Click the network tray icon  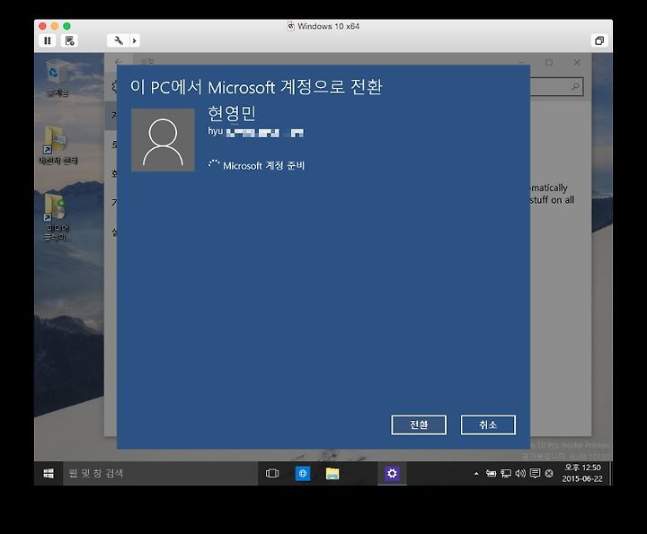[x=506, y=474]
